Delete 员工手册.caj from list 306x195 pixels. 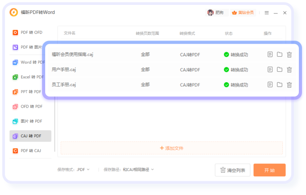289,85
